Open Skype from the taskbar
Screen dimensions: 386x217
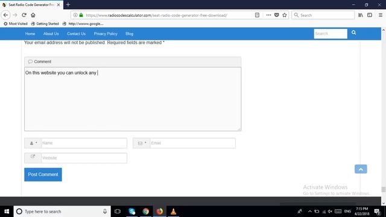pyautogui.click(x=132, y=212)
